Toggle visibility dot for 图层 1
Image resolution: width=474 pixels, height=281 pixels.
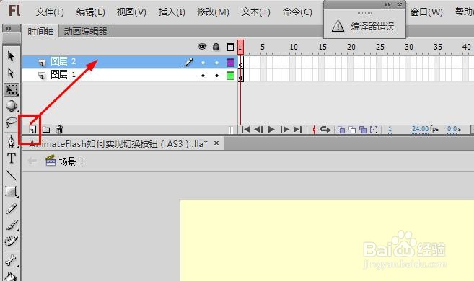click(203, 76)
